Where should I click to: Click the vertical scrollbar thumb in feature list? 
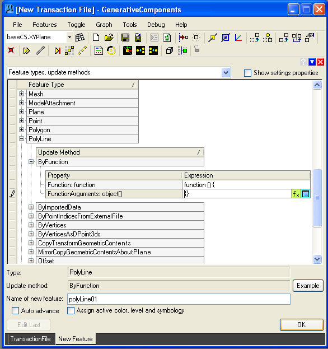(317, 198)
